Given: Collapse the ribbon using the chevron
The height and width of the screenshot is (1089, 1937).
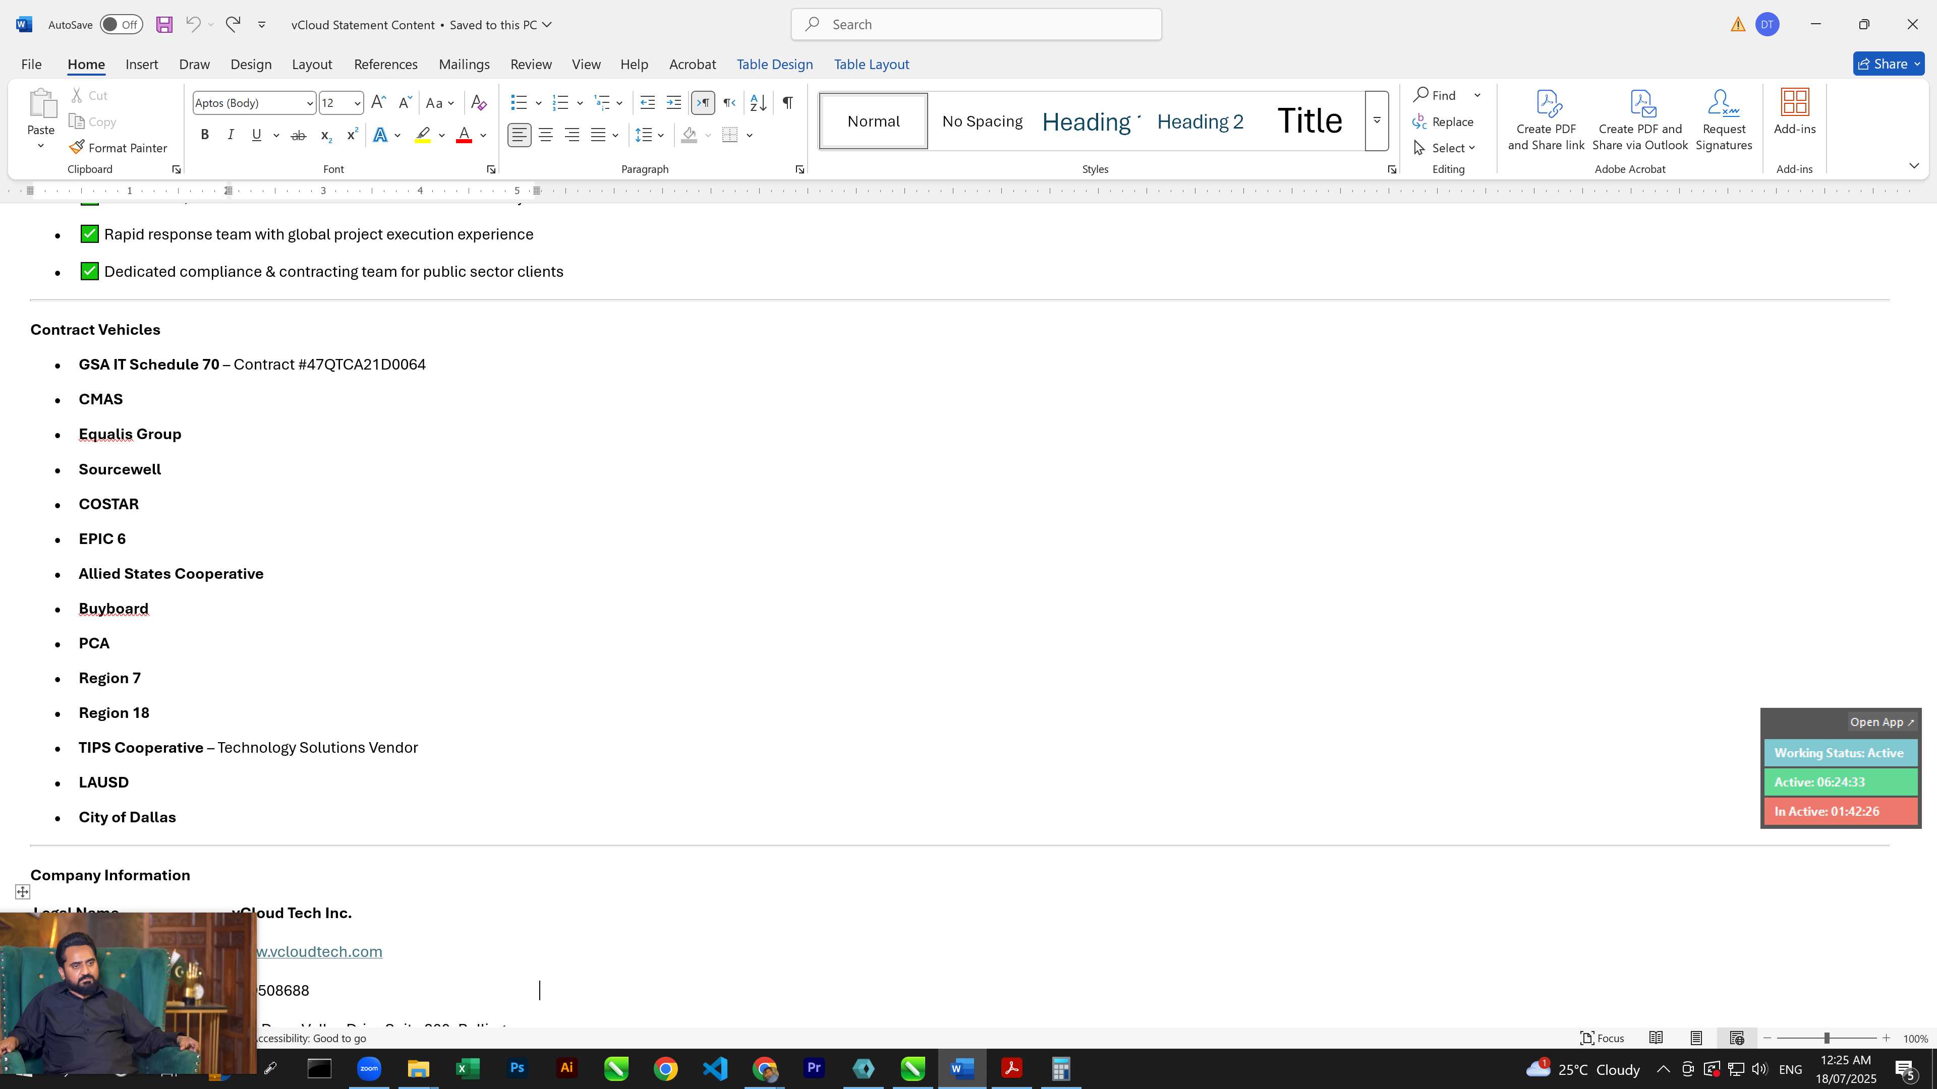Looking at the screenshot, I should (x=1914, y=165).
